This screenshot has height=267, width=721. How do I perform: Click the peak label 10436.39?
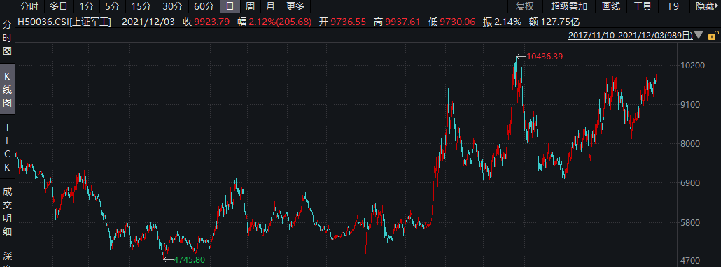pyautogui.click(x=545, y=57)
